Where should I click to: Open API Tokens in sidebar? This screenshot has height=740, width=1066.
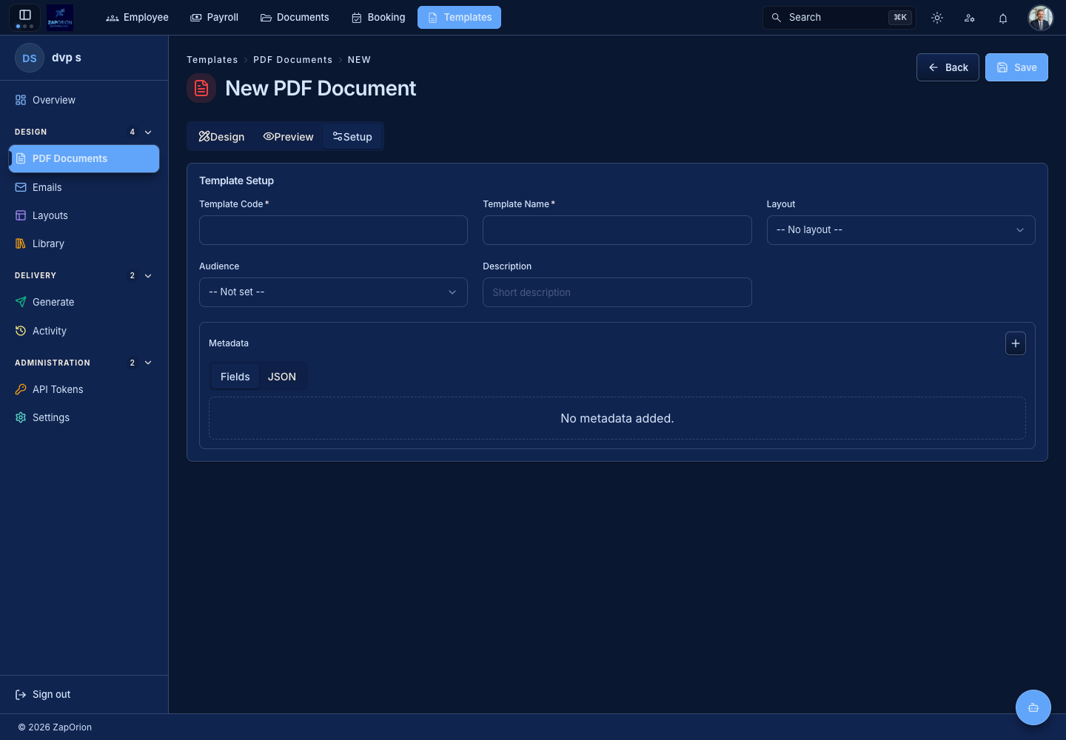coord(84,389)
